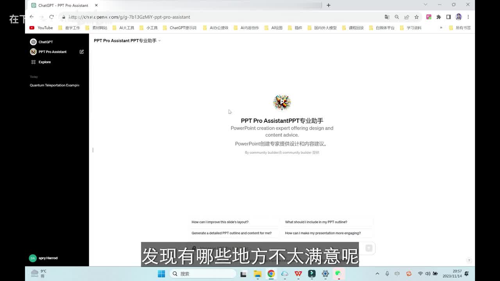
Task: Toggle the browser side panel
Action: pyautogui.click(x=448, y=17)
